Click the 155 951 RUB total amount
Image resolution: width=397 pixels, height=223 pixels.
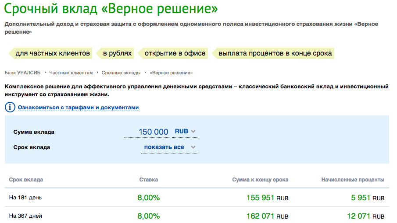(x=267, y=198)
